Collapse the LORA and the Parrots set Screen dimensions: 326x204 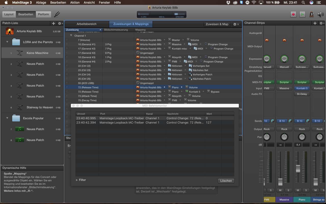coord(7,42)
